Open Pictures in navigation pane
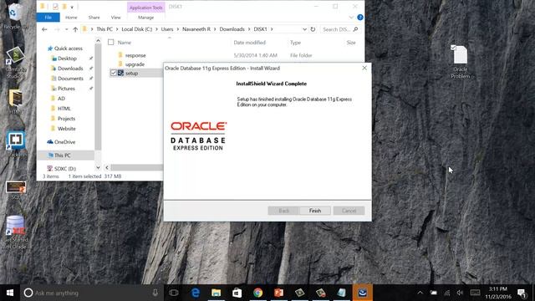 click(66, 89)
